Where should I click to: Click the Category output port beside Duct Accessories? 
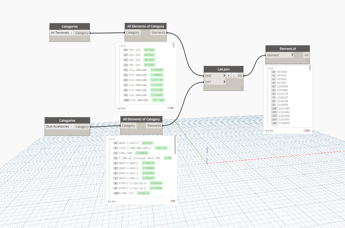pyautogui.click(x=82, y=127)
